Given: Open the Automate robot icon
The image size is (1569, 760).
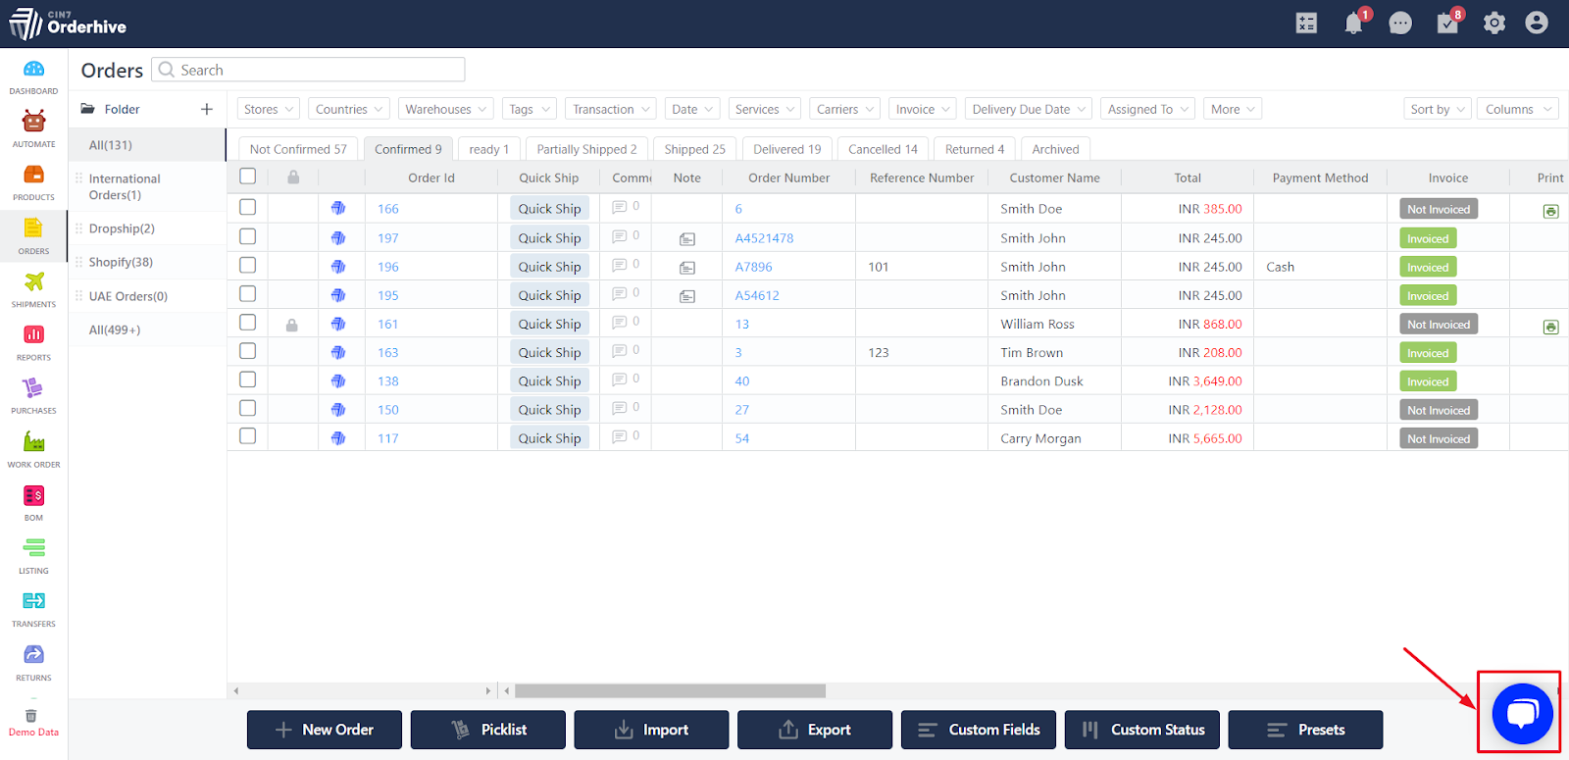Looking at the screenshot, I should pos(33,122).
